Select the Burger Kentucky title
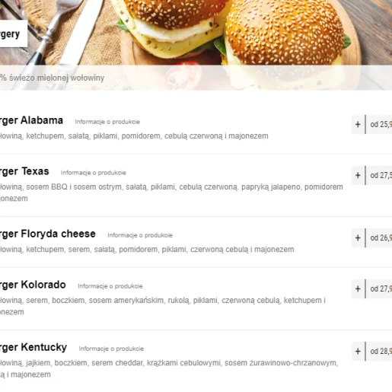The height and width of the screenshot is (392, 392). click(x=33, y=347)
